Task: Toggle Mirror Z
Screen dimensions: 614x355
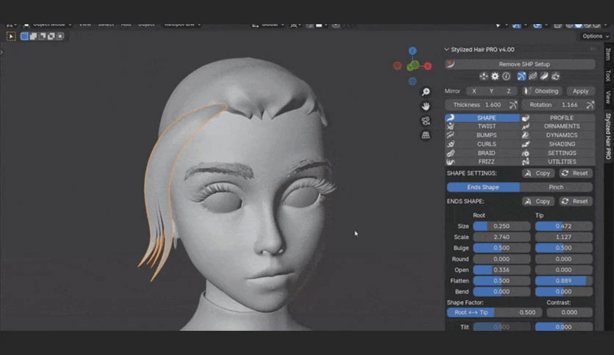Action: [509, 91]
